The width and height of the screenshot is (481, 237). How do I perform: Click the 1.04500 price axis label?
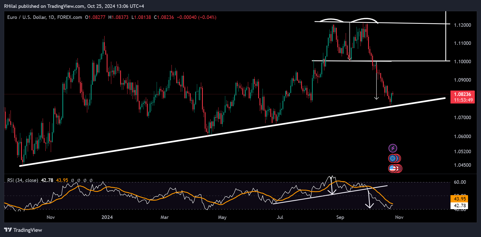coord(462,165)
